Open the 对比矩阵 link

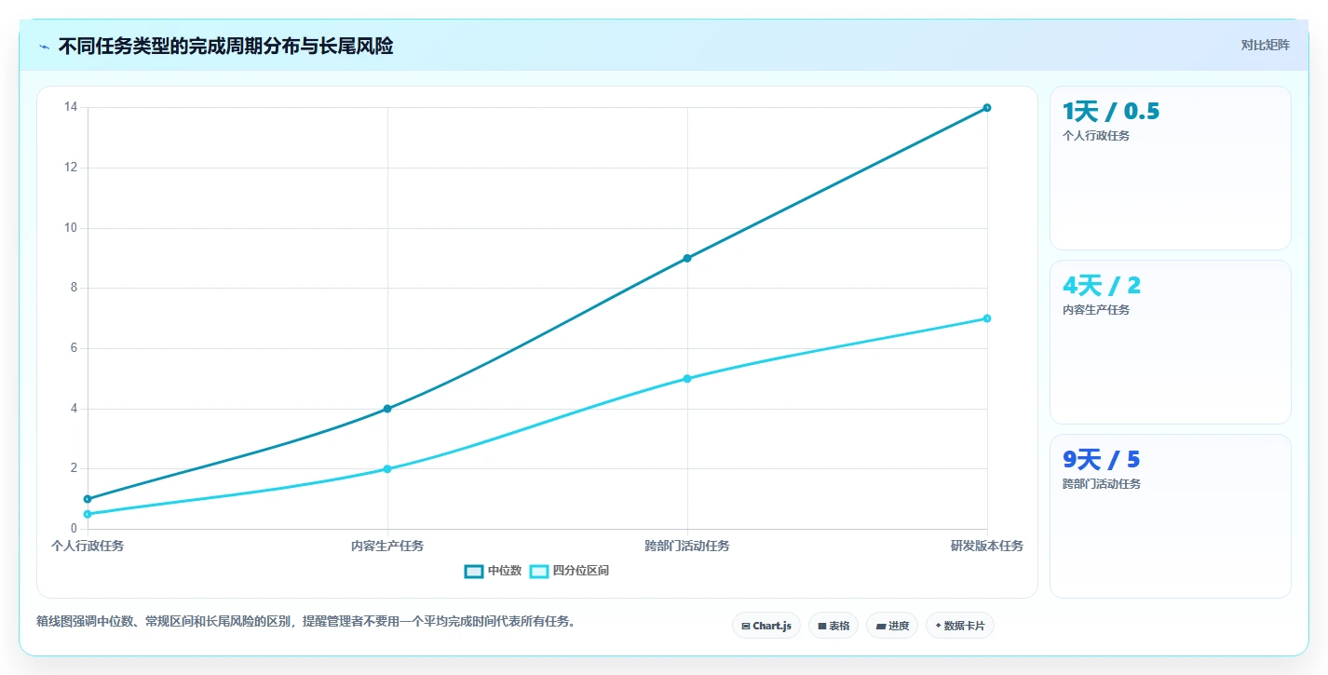tap(1265, 46)
